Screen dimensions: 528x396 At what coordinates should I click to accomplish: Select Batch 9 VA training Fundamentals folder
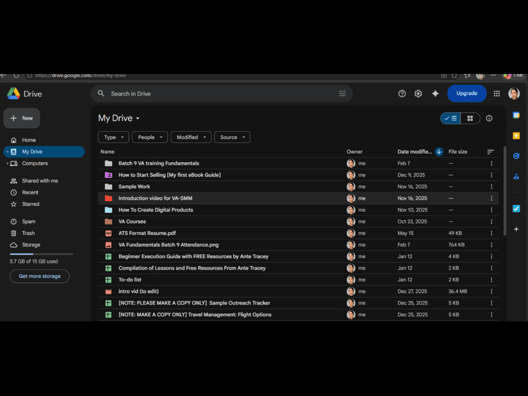(298, 163)
